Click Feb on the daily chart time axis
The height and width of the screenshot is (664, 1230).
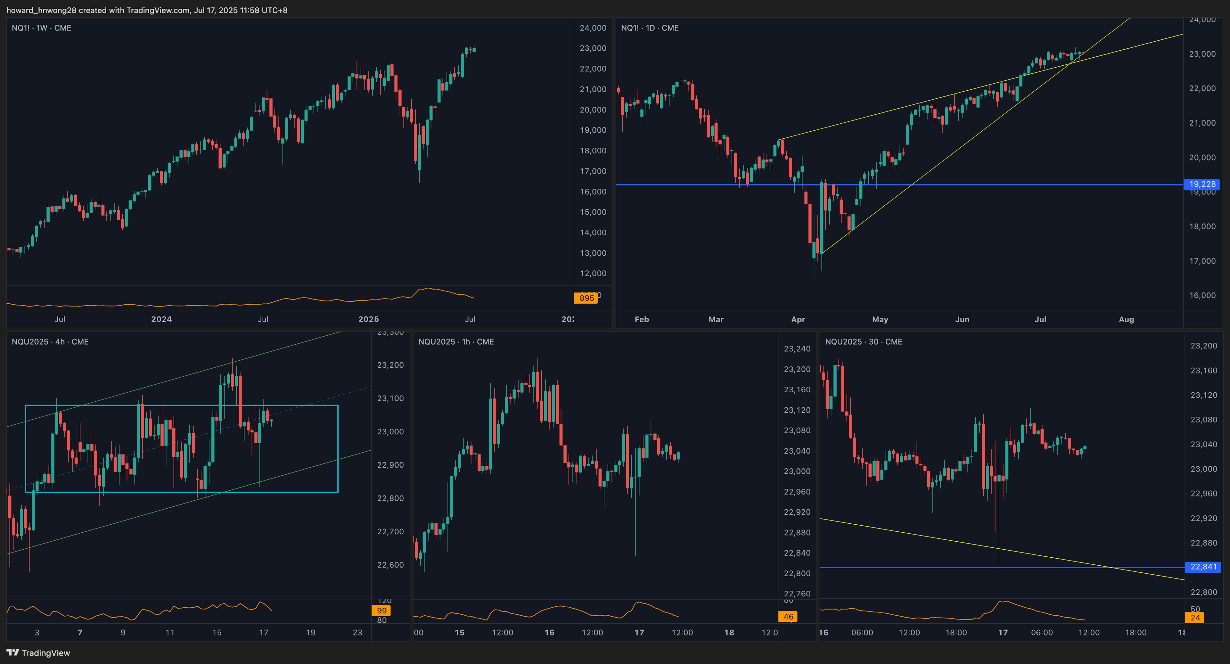[x=642, y=319]
